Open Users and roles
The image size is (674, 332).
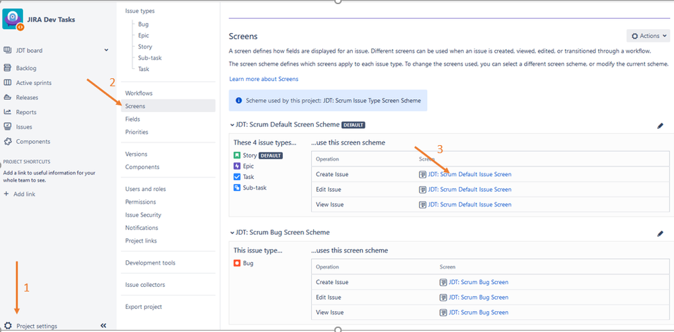pyautogui.click(x=145, y=189)
